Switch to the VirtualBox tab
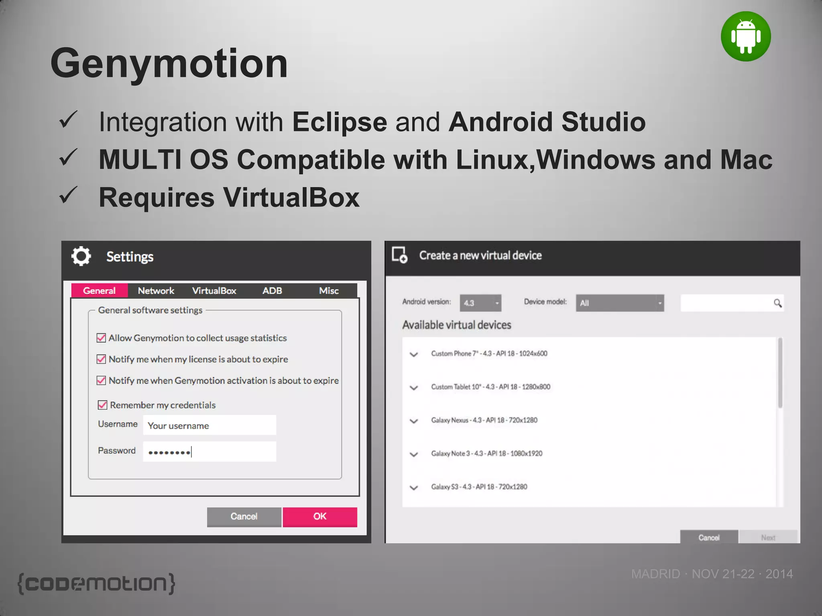The image size is (822, 616). (x=214, y=290)
